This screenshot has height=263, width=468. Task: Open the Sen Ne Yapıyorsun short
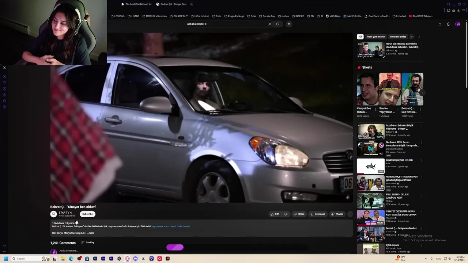(390, 89)
